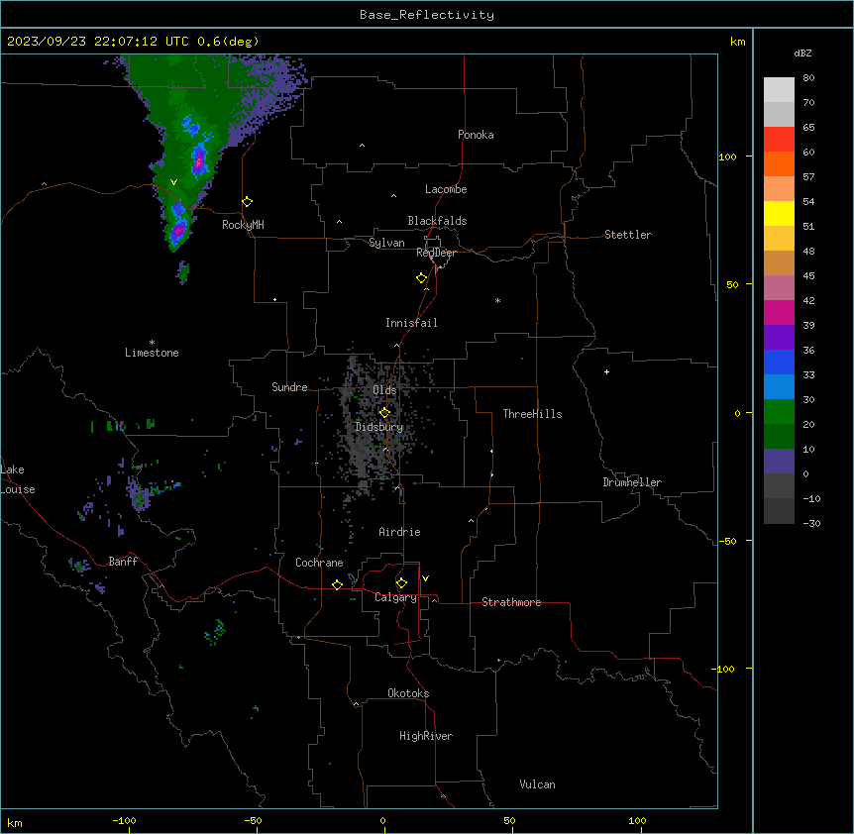Screen dimensions: 854x834
Task: Click the -100 tick on bottom axis
Action: [125, 820]
